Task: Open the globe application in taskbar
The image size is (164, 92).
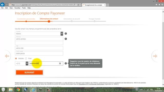Action: 26,90
